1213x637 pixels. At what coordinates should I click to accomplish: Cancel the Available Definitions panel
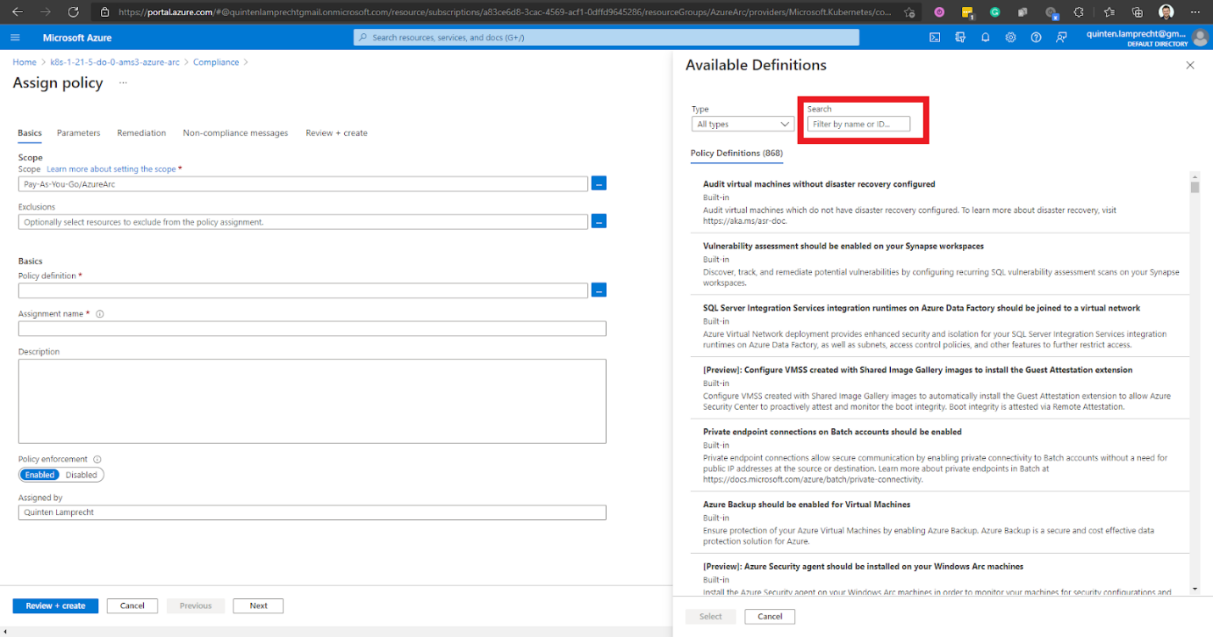tap(770, 617)
